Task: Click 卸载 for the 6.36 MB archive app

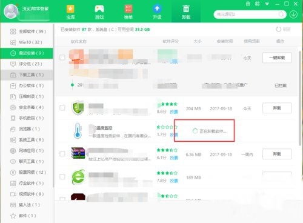Action: tap(277, 154)
